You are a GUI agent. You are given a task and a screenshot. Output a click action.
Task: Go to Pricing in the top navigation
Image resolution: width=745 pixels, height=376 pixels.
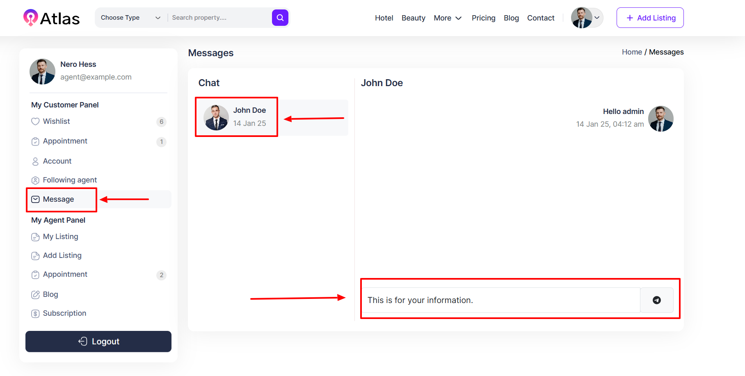click(483, 18)
